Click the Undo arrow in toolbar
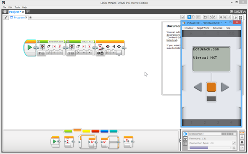The image size is (248, 154). (210, 17)
